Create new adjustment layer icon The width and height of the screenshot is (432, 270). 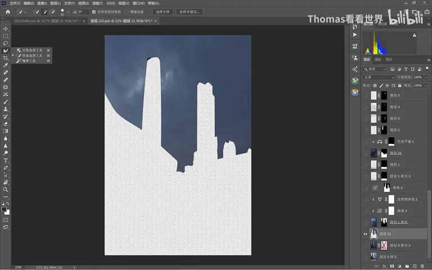pyautogui.click(x=399, y=267)
